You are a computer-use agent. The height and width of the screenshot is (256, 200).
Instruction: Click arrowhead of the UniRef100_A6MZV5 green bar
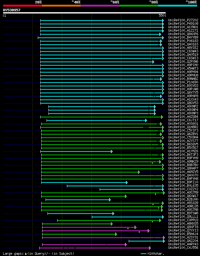tap(139, 172)
